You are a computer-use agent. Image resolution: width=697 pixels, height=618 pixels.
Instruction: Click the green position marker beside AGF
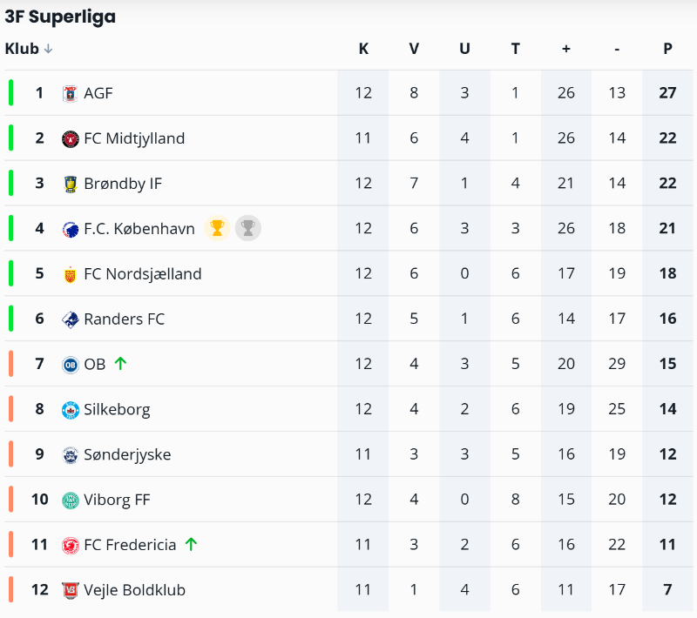click(x=11, y=92)
